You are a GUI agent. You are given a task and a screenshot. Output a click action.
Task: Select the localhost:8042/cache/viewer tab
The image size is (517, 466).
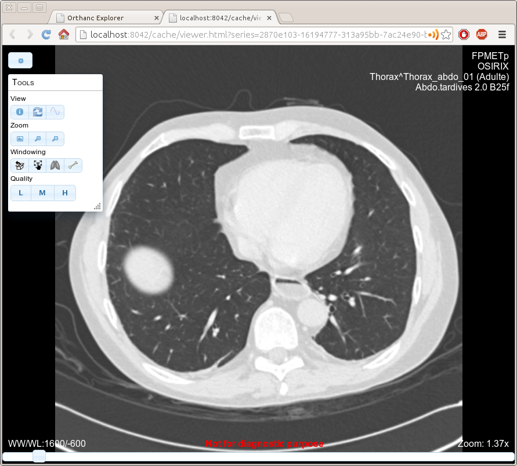point(220,18)
